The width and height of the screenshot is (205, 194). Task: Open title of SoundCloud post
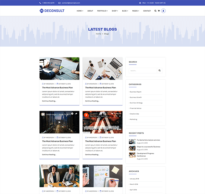(x=101, y=141)
